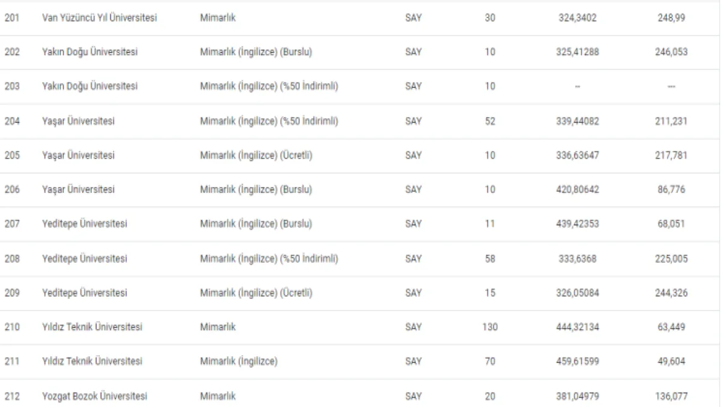Select Yıldız Teknik's Mimarlık (İngilizce) program cell
Screen dimensions: 725x407
click(238, 362)
